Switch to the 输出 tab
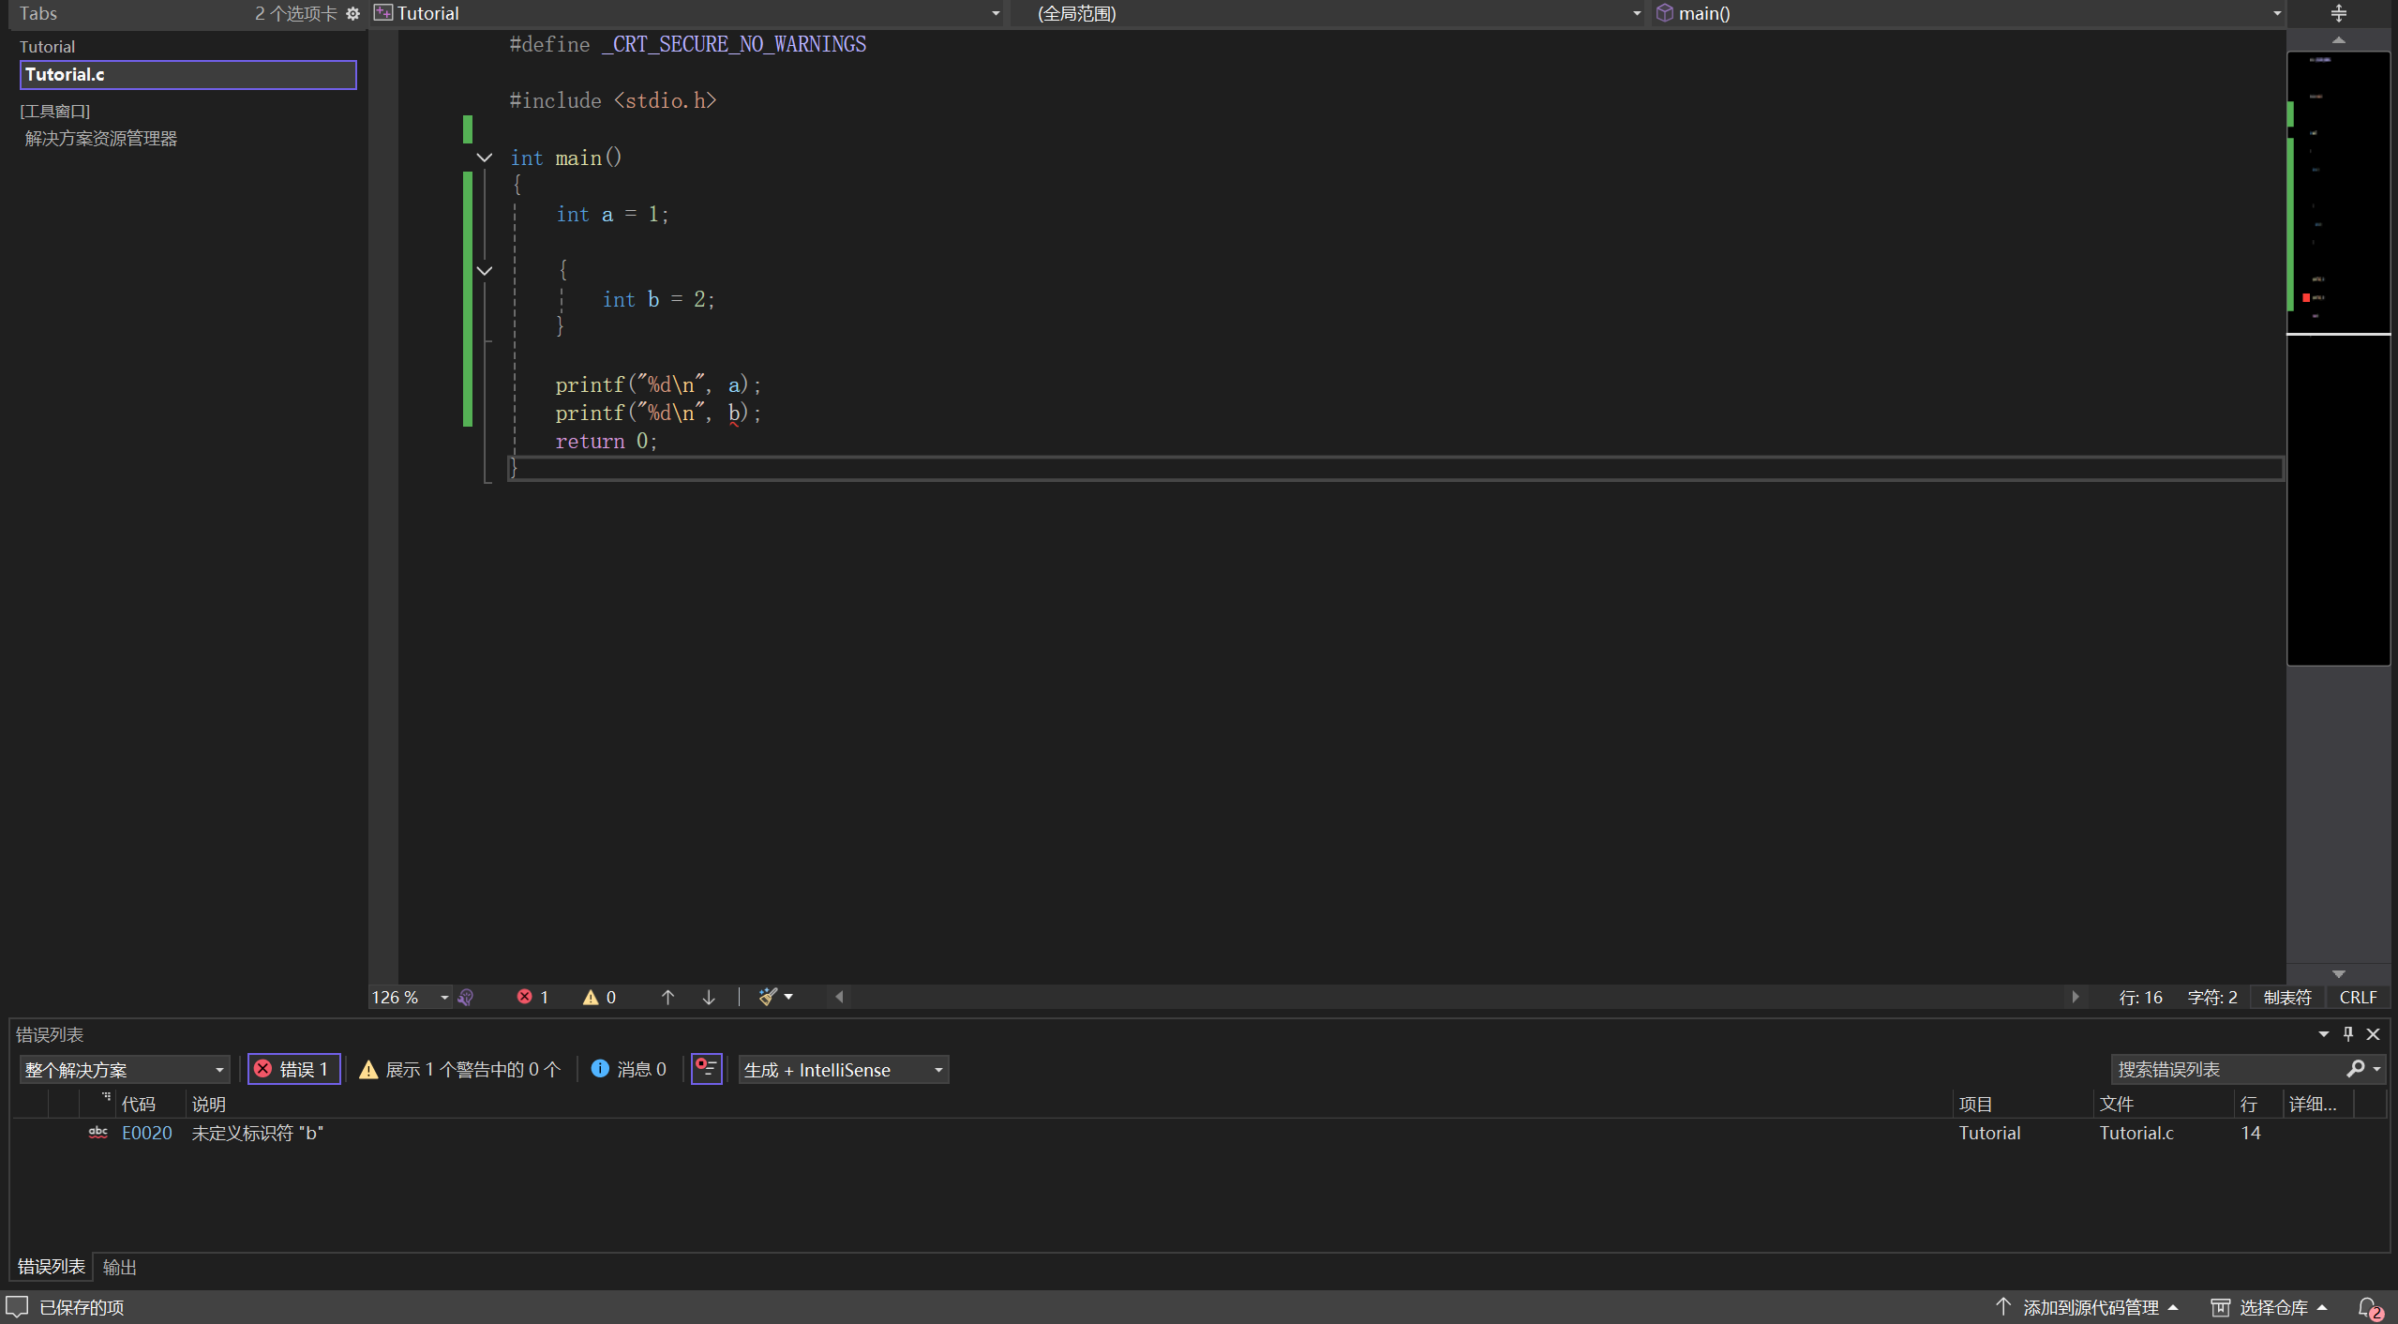This screenshot has width=2398, height=1324. pos(120,1267)
